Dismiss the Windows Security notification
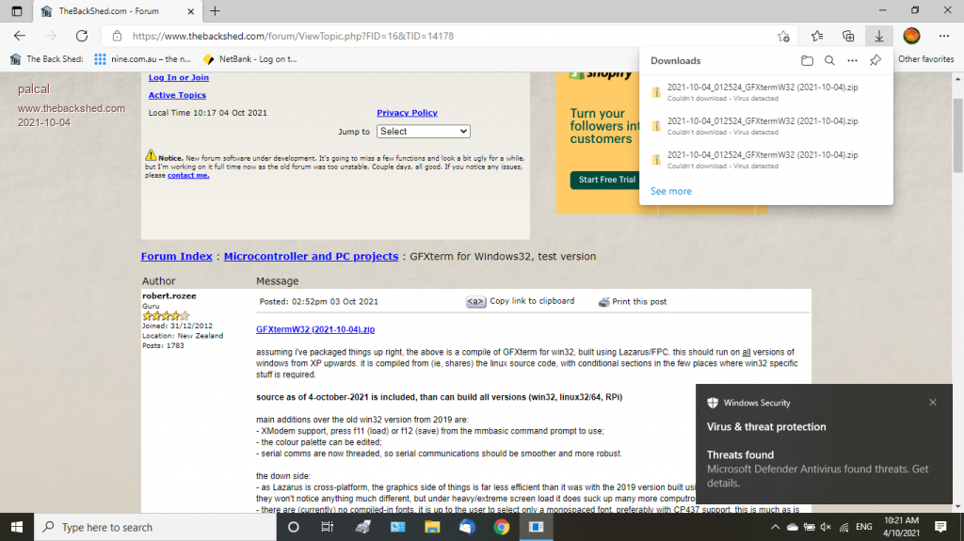 pos(933,403)
